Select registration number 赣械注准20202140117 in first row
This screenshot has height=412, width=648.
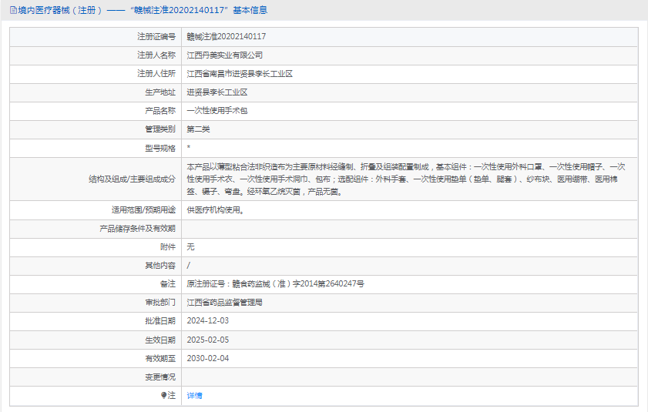pos(226,37)
